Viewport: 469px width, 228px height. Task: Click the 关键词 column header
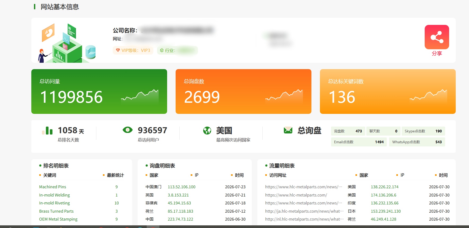coord(50,175)
